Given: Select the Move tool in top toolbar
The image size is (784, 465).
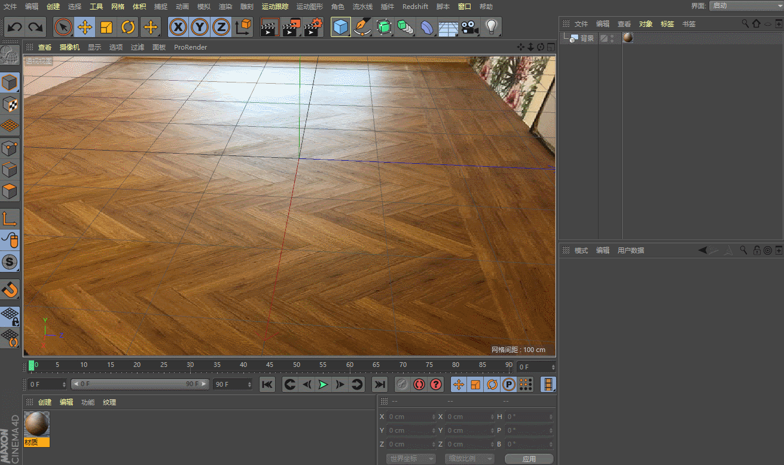Looking at the screenshot, I should pos(85,27).
